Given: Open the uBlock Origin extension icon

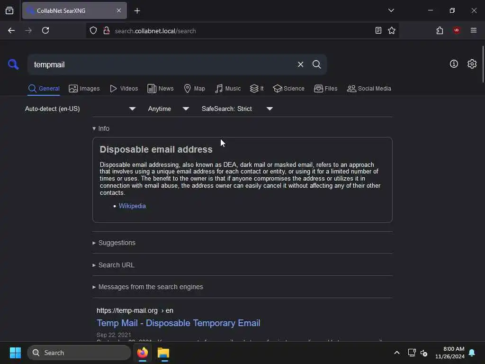Looking at the screenshot, I should [457, 30].
